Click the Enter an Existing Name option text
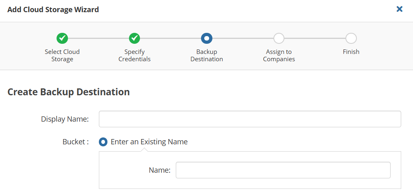The height and width of the screenshot is (195, 413). [149, 142]
